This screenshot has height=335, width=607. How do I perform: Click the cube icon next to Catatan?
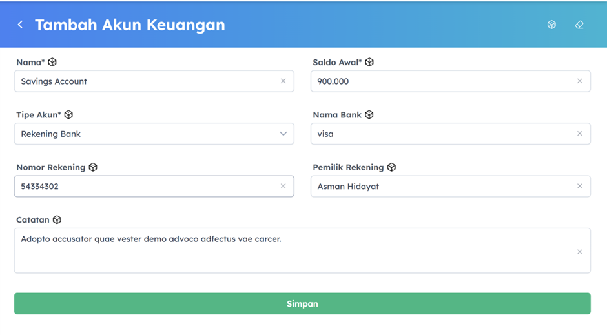(57, 219)
